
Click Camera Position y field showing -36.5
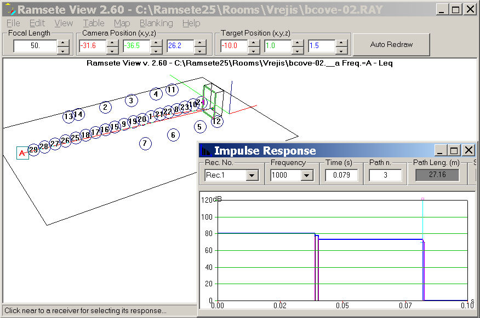(x=136, y=46)
